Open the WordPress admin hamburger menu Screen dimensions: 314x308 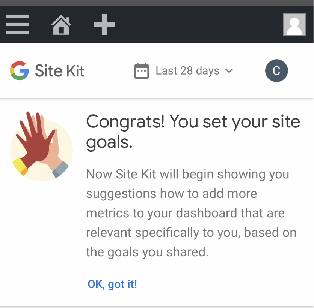click(x=17, y=24)
